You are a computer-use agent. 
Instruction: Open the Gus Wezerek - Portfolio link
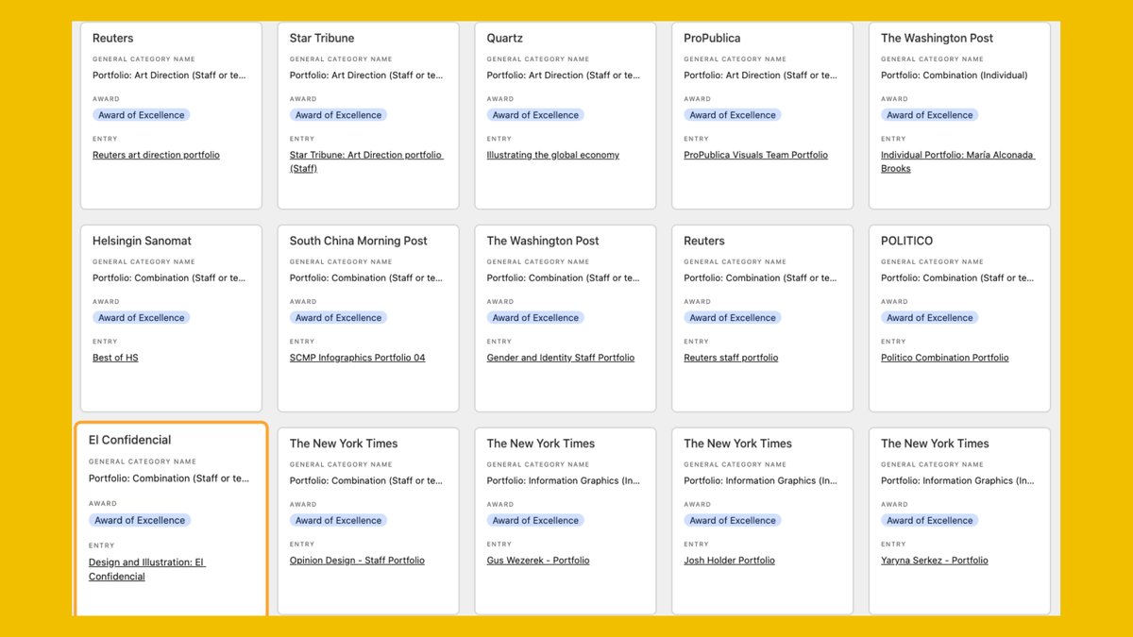(x=538, y=561)
